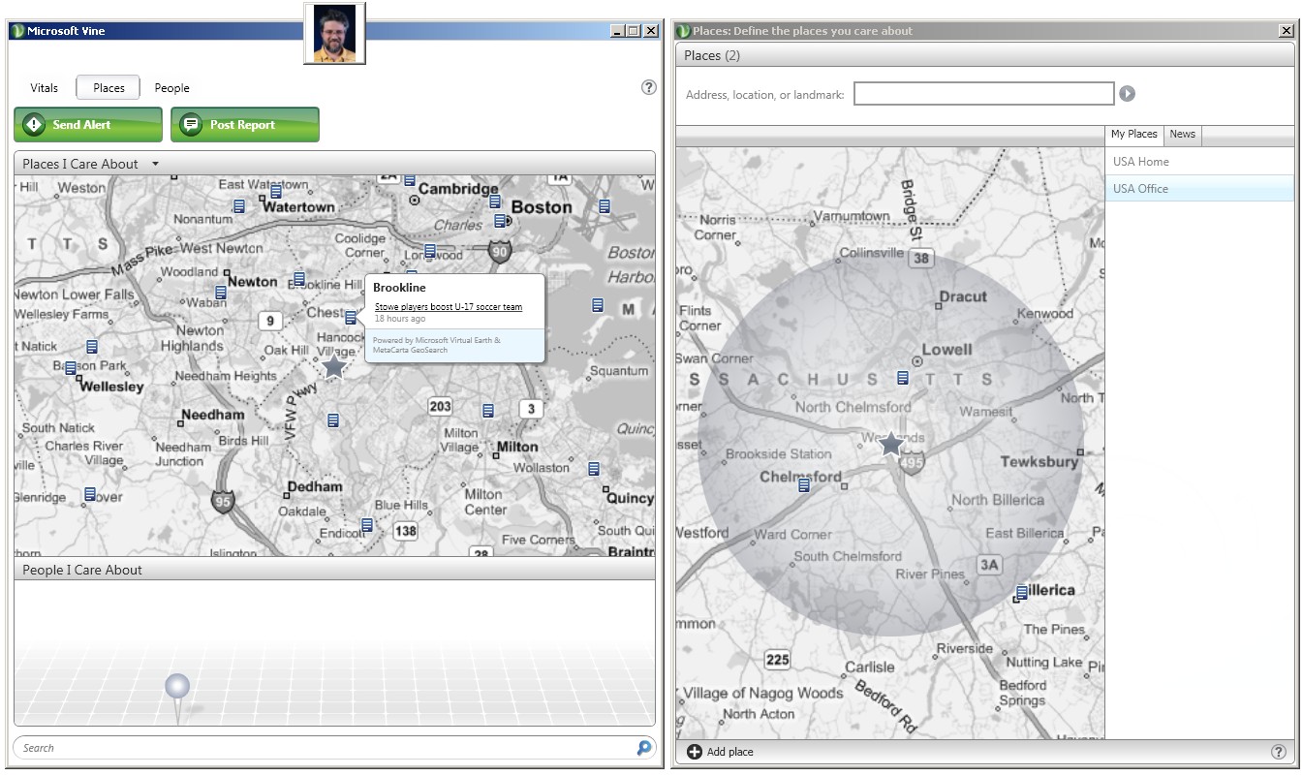Viewport: 1303px width, 776px height.
Task: Select USA Home in places list
Action: pyautogui.click(x=1199, y=162)
